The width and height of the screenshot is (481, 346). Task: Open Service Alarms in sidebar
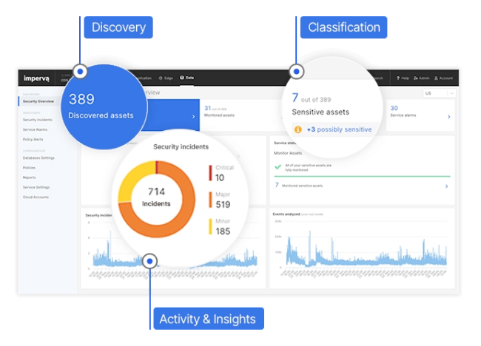coord(35,129)
